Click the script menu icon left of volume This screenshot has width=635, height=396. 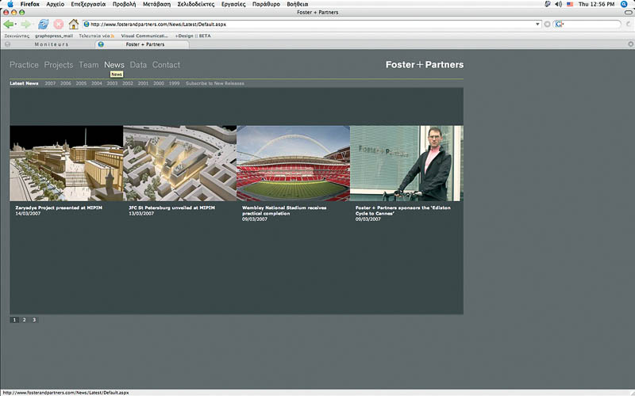[x=548, y=4]
